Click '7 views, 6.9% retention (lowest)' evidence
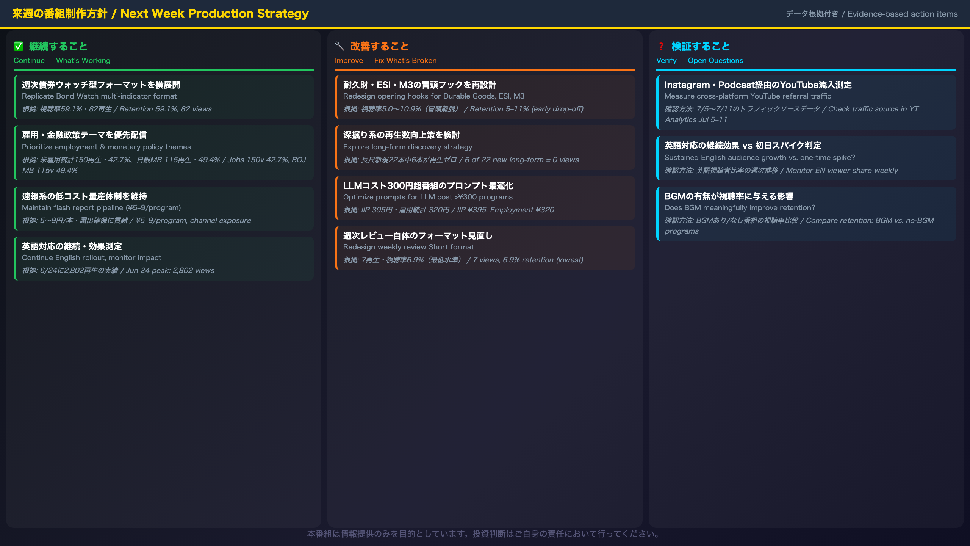Screen dimensions: 970x546 [x=463, y=260]
